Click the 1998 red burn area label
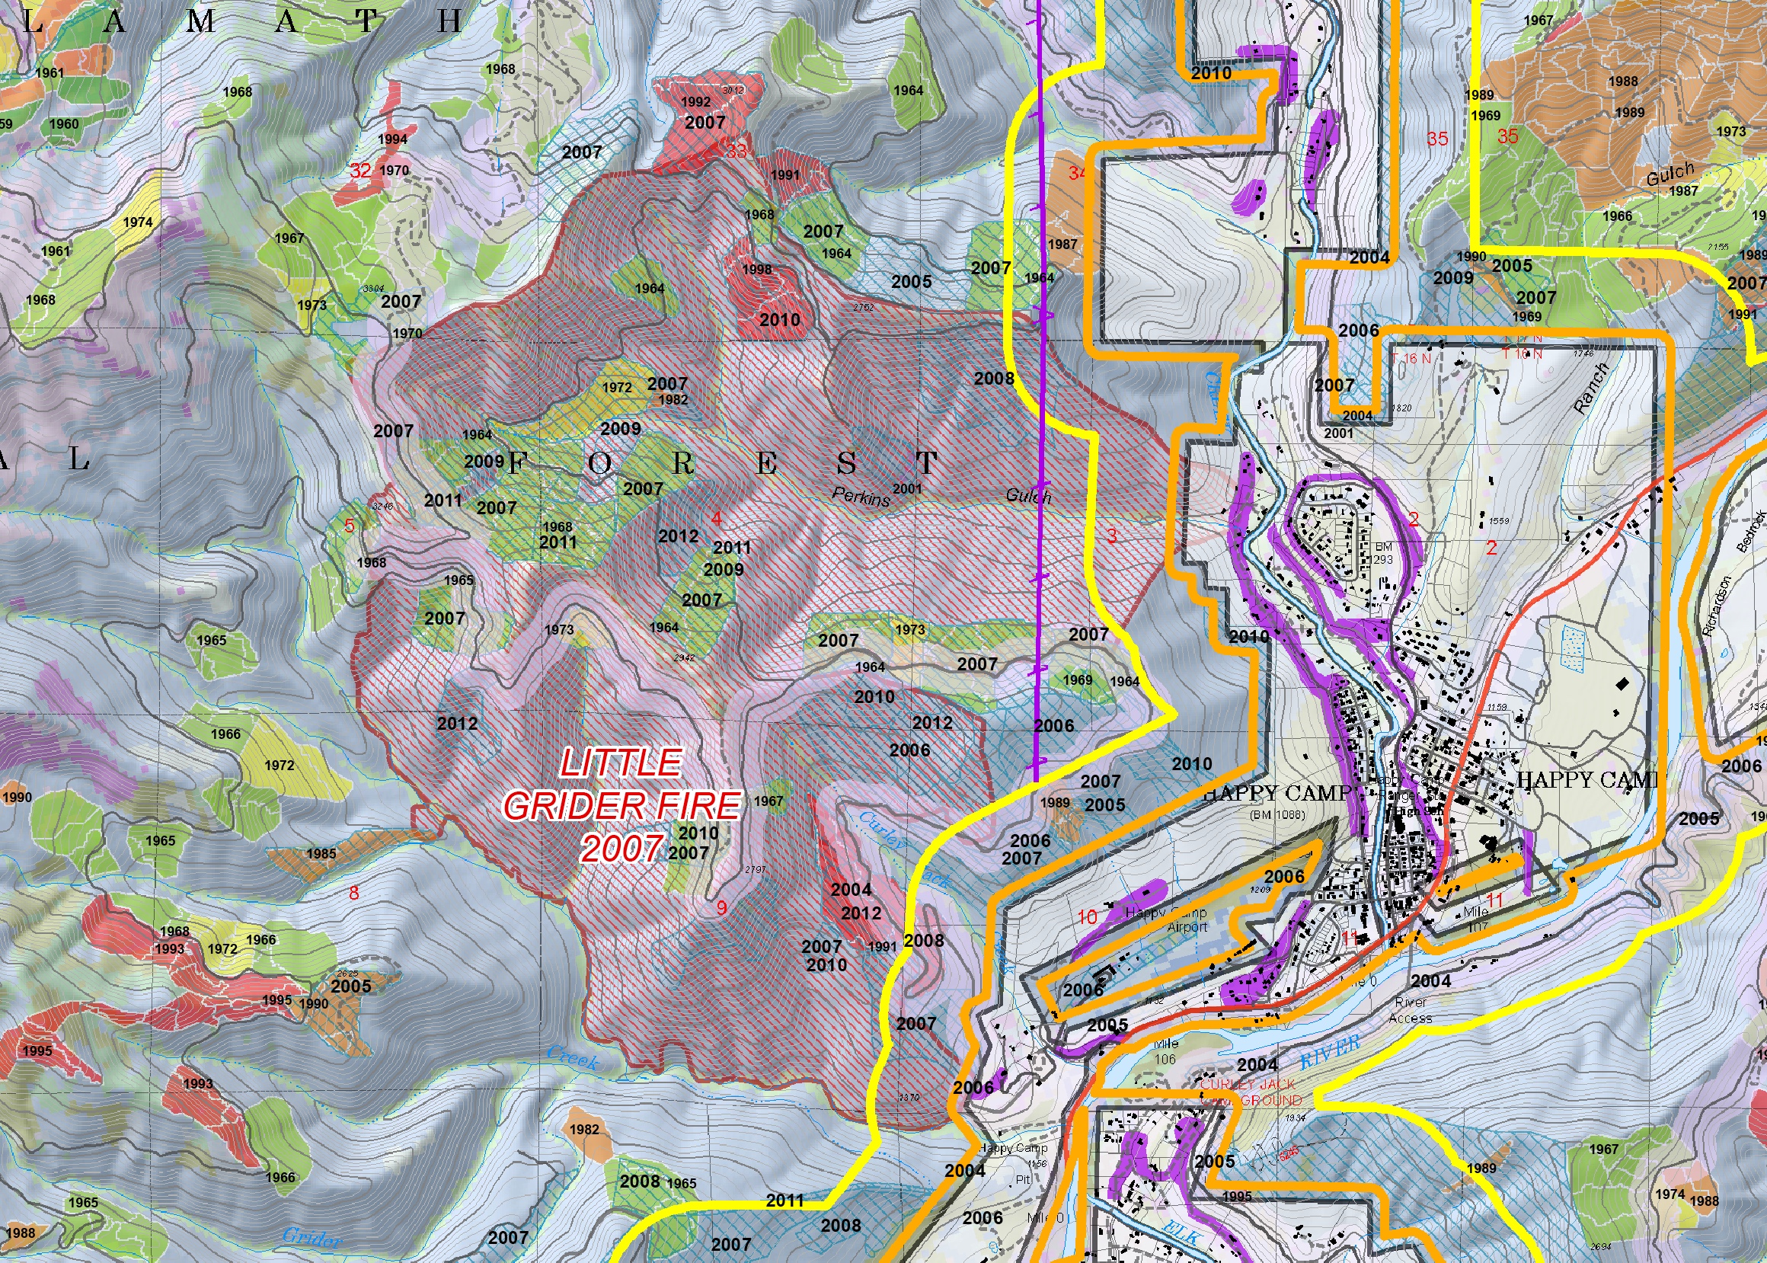The width and height of the screenshot is (1767, 1263). (x=756, y=270)
